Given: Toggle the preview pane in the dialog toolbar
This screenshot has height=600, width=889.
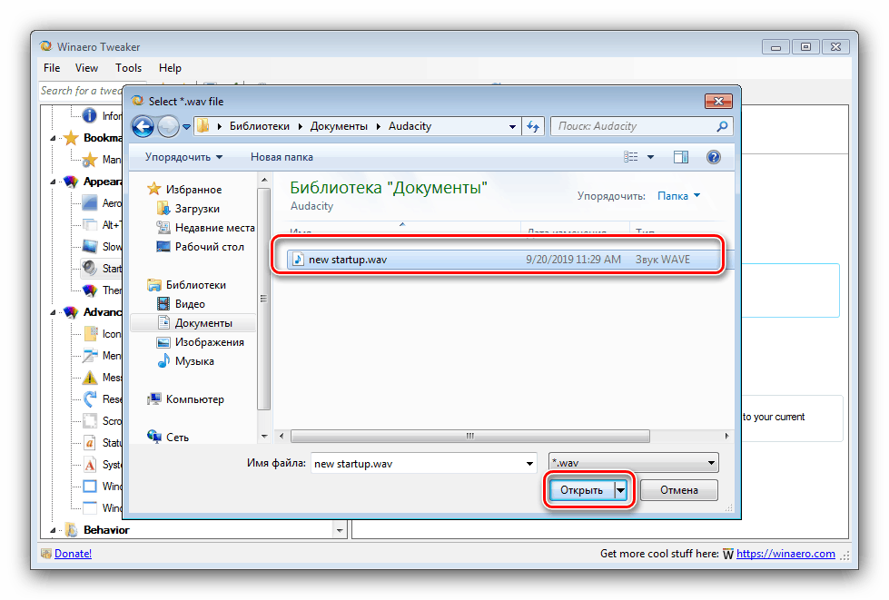Looking at the screenshot, I should pyautogui.click(x=681, y=156).
